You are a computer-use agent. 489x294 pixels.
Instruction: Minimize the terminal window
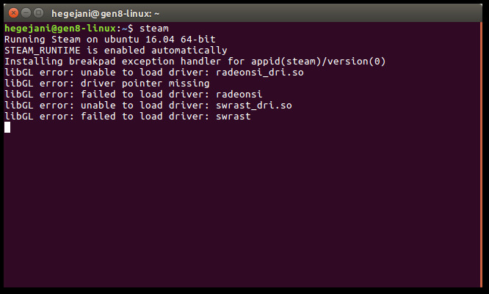(26, 13)
